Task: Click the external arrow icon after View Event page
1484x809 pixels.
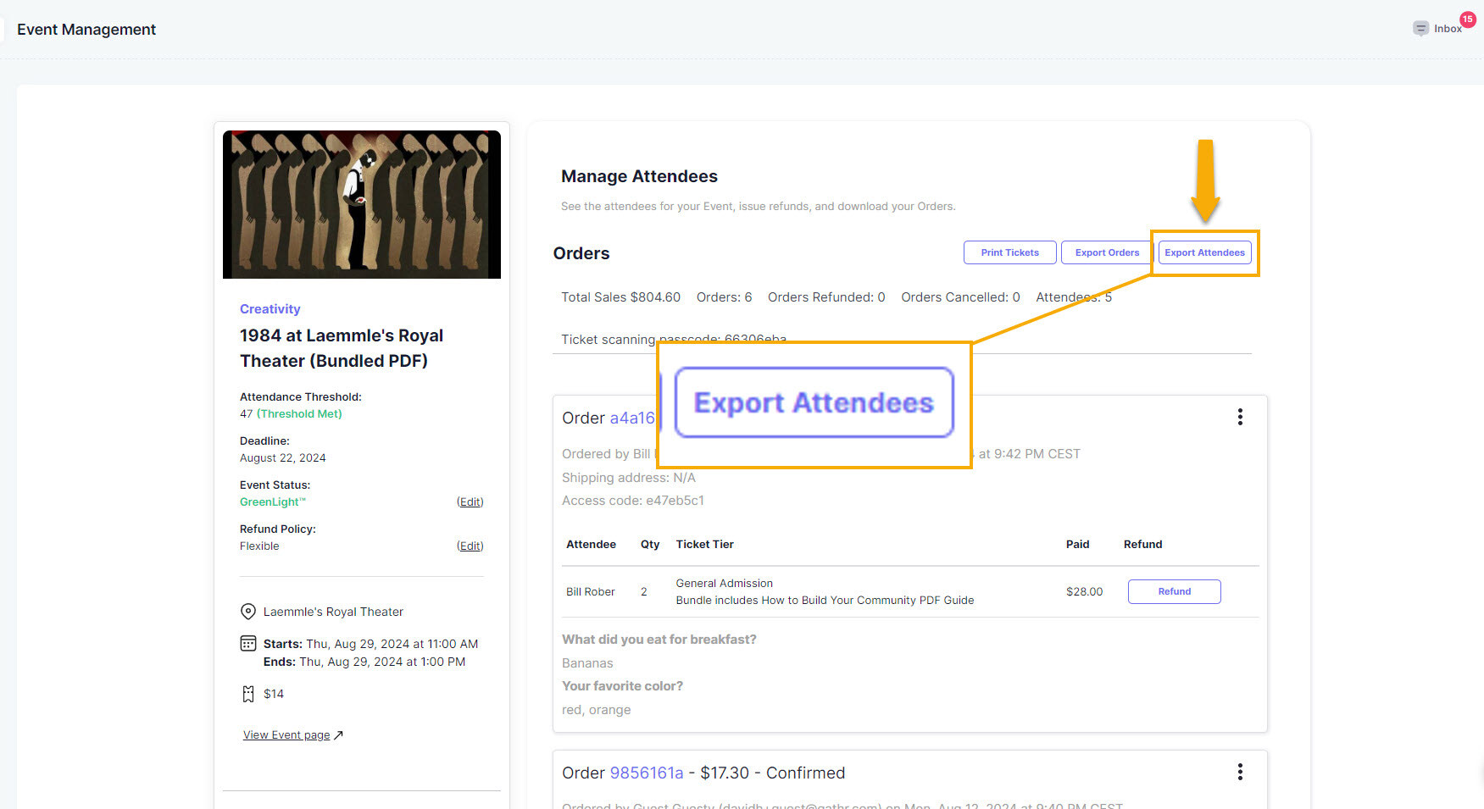Action: tap(339, 735)
